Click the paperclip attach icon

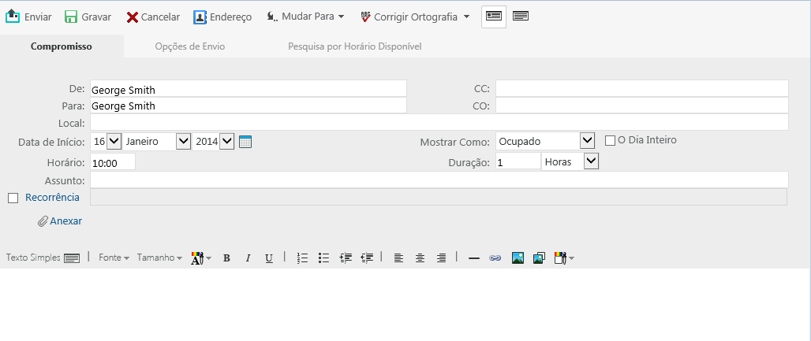tap(43, 221)
